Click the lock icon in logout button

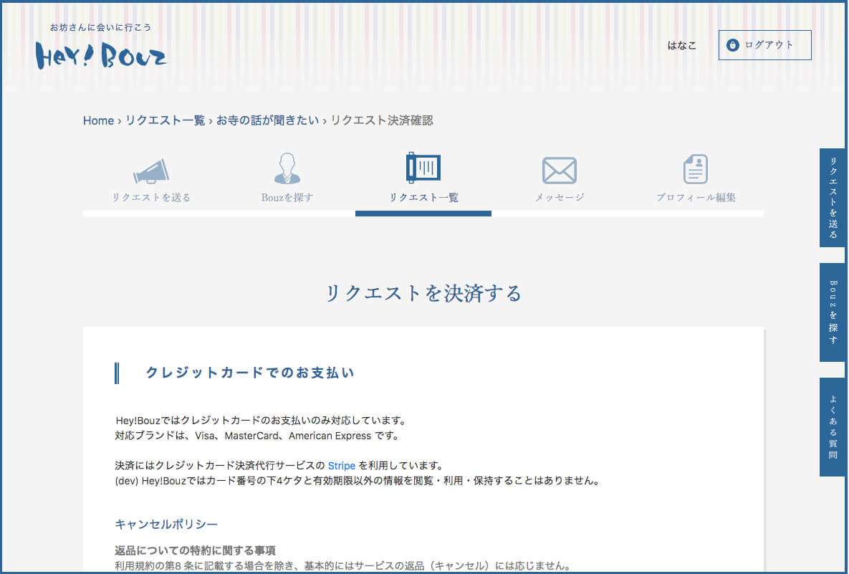732,45
